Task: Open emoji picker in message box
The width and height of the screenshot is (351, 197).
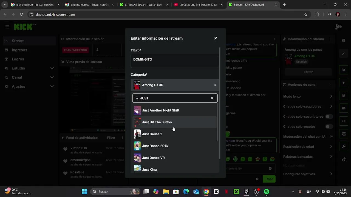Action: coord(270,168)
